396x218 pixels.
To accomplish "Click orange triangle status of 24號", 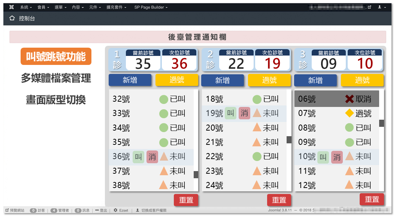I will pyautogui.click(x=257, y=185).
